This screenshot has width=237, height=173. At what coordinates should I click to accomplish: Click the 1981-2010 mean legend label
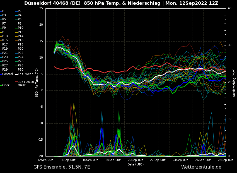pyautogui.click(x=26, y=83)
